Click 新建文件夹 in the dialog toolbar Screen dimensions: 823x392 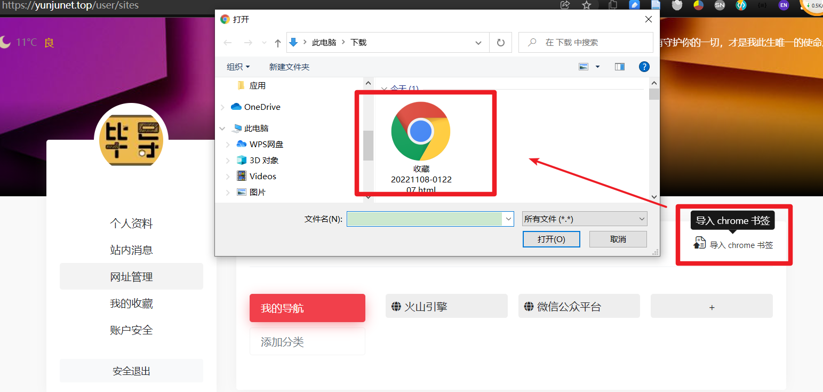click(289, 67)
